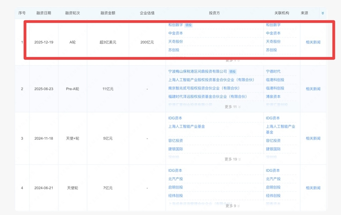Open 南京智兆贰号股权投资合伙企业 investor link

click(x=204, y=88)
